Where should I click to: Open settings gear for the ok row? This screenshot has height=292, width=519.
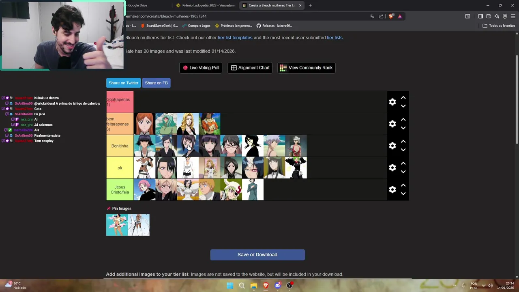(x=392, y=168)
